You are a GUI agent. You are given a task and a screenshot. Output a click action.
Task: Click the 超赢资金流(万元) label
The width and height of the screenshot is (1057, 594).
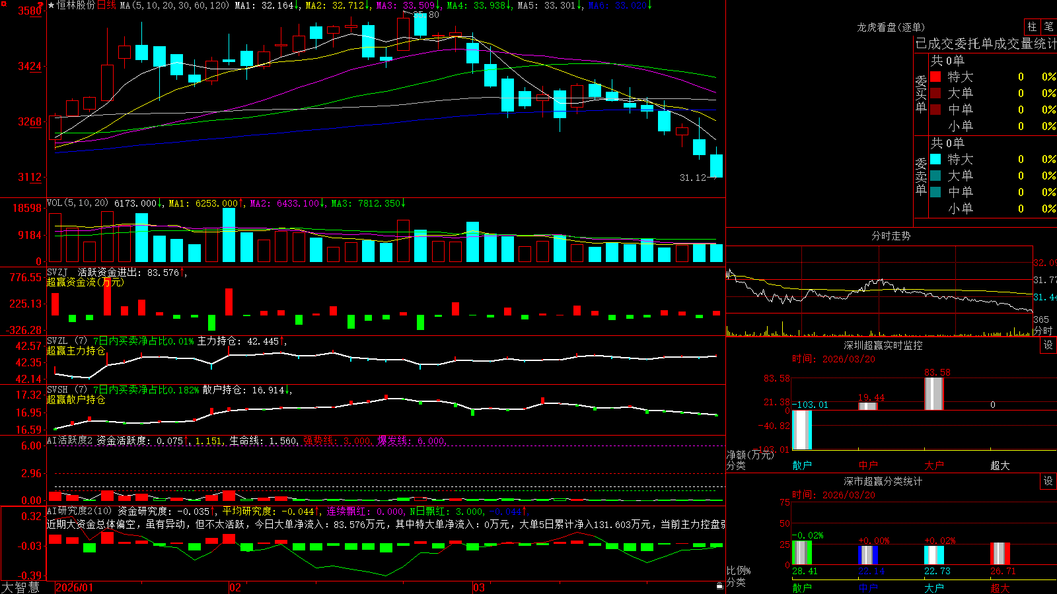coord(85,282)
